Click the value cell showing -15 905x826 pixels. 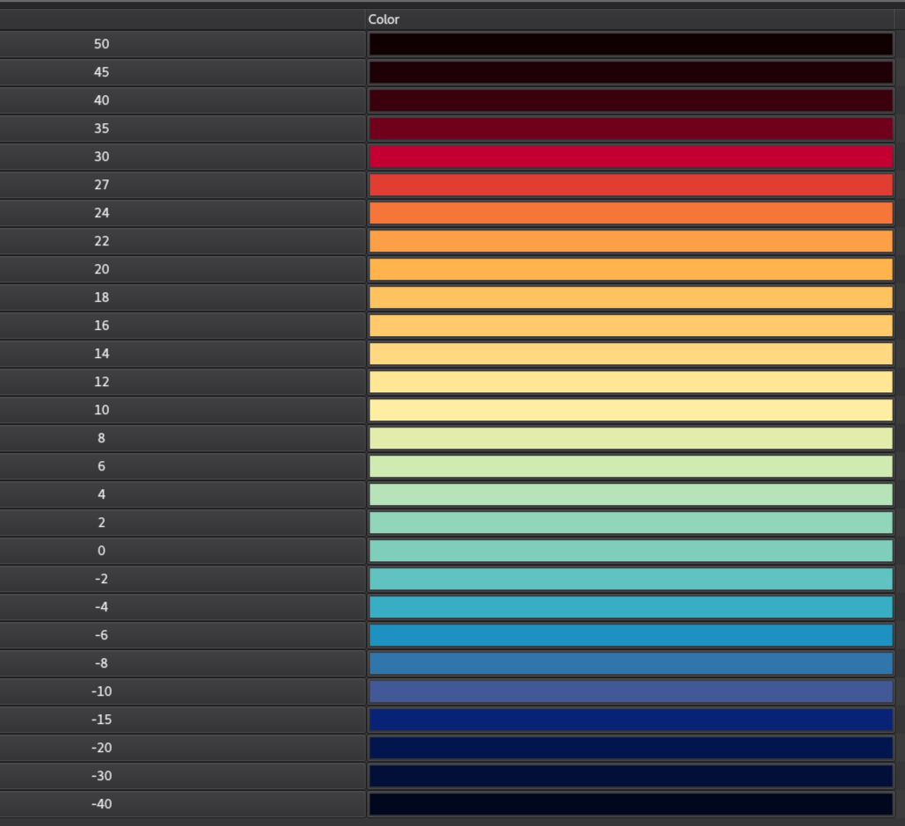(182, 720)
